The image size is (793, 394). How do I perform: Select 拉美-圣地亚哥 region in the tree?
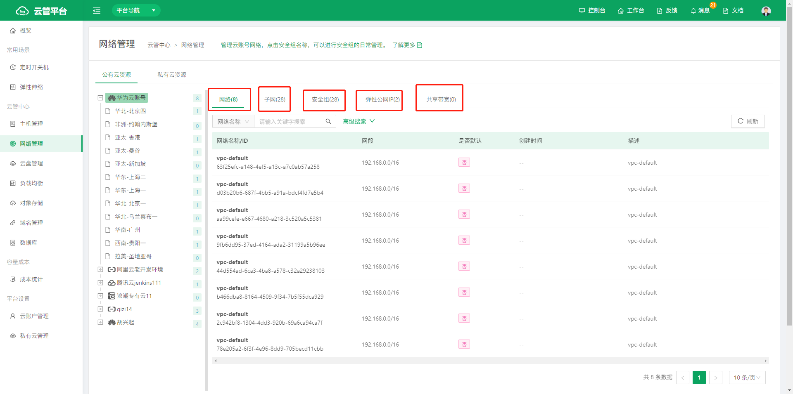point(133,256)
